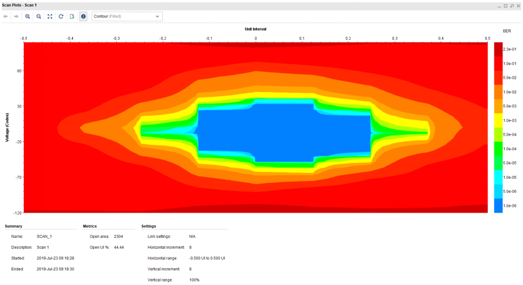Click the Scan Plots - Scan 1 title

pos(19,5)
